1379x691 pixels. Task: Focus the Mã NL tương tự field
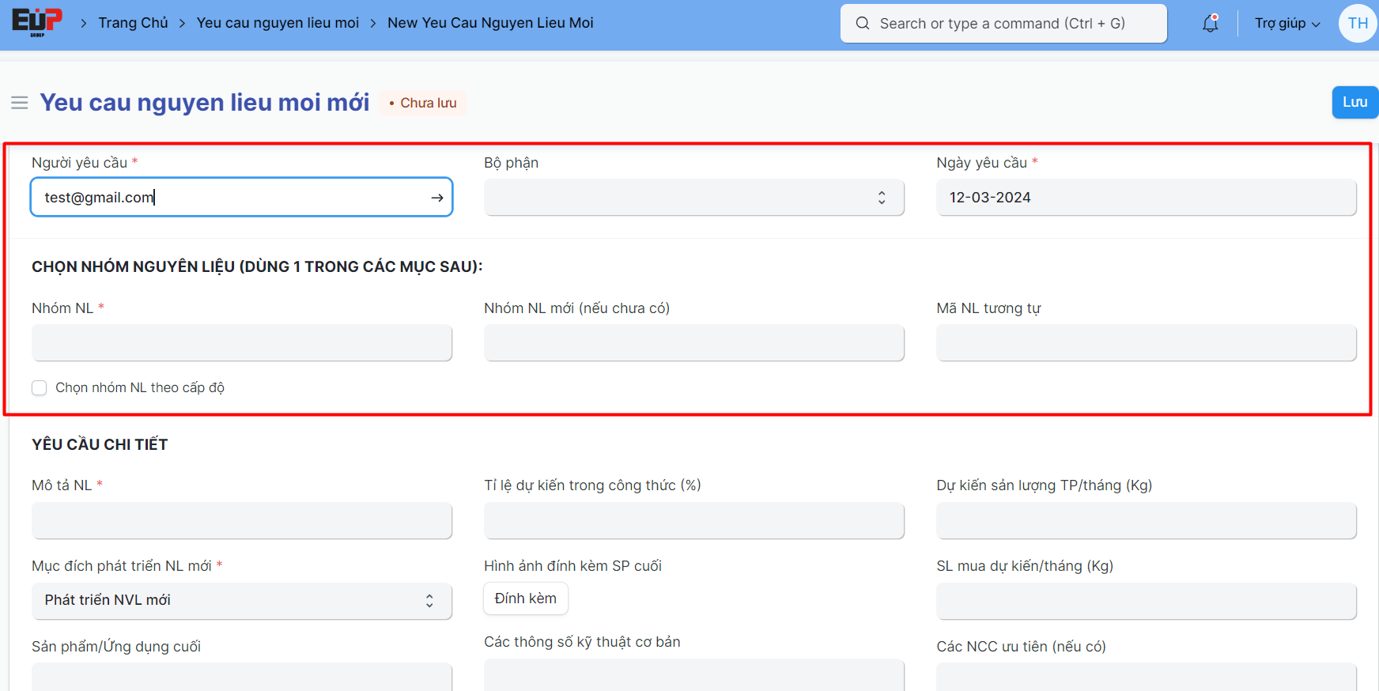point(1146,343)
